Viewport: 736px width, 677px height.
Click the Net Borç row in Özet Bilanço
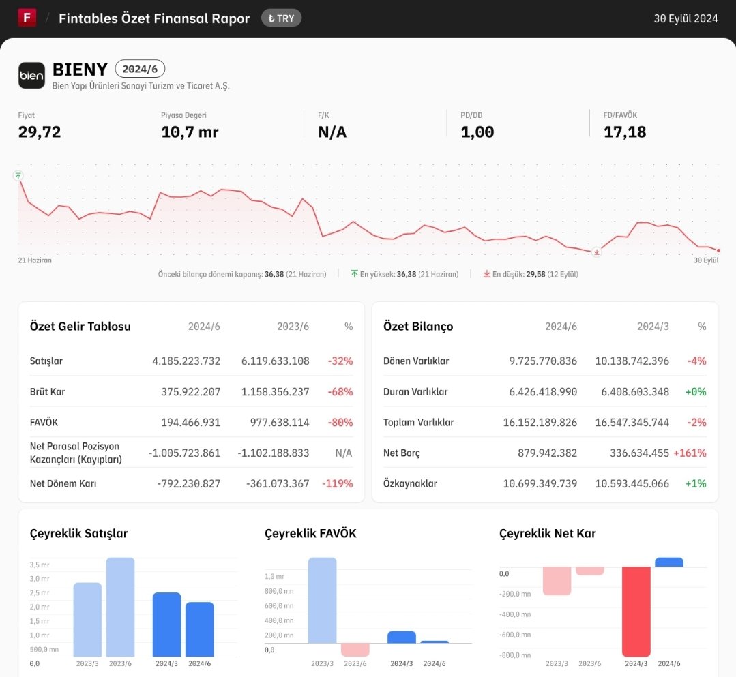coord(544,453)
